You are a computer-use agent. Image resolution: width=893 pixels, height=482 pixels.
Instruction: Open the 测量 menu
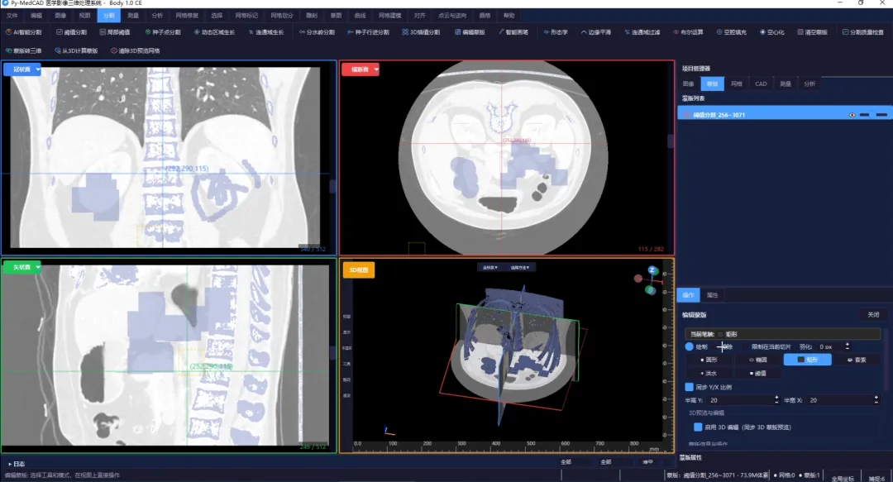point(132,16)
